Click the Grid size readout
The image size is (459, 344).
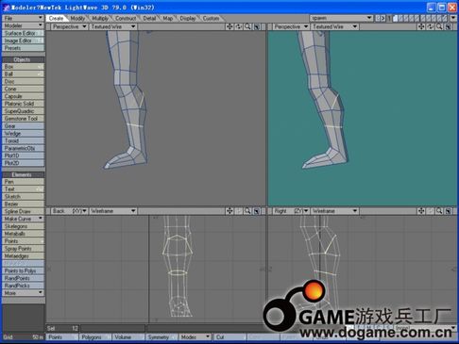pos(23,337)
